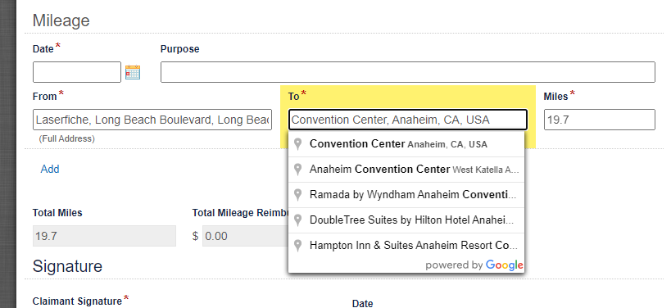Click the Add link under Mileage
Screen dimensions: 671x308
50,169
